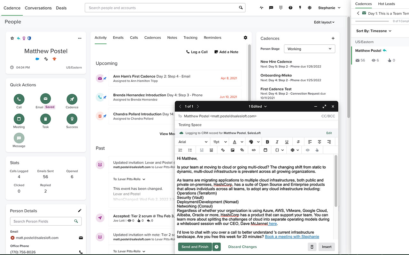Open the palette highlight color picker
409x255 pixels.
click(x=254, y=142)
